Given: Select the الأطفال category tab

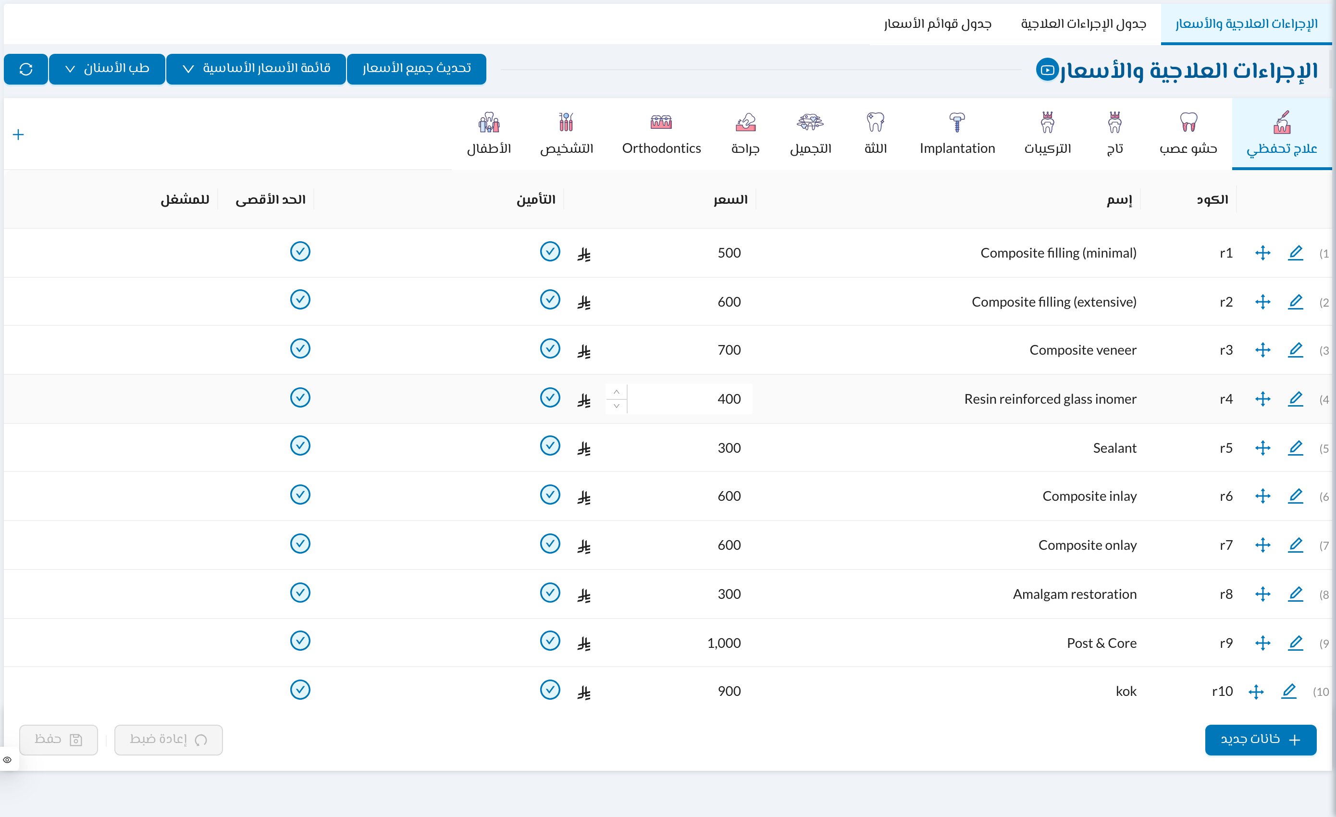Looking at the screenshot, I should click(489, 134).
